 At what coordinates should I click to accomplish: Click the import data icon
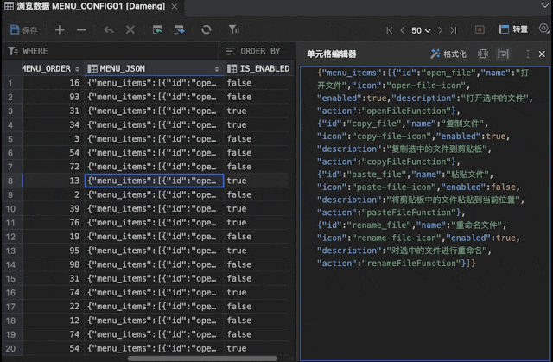(157, 30)
